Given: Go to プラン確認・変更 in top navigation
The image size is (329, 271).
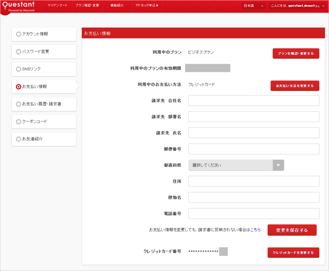Looking at the screenshot, I should [87, 6].
